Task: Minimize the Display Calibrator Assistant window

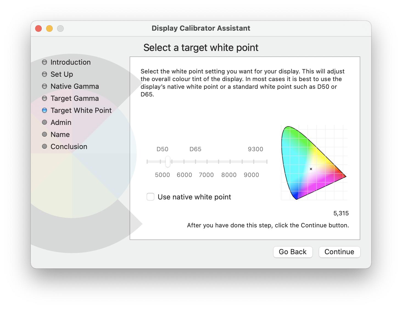Action: (49, 28)
